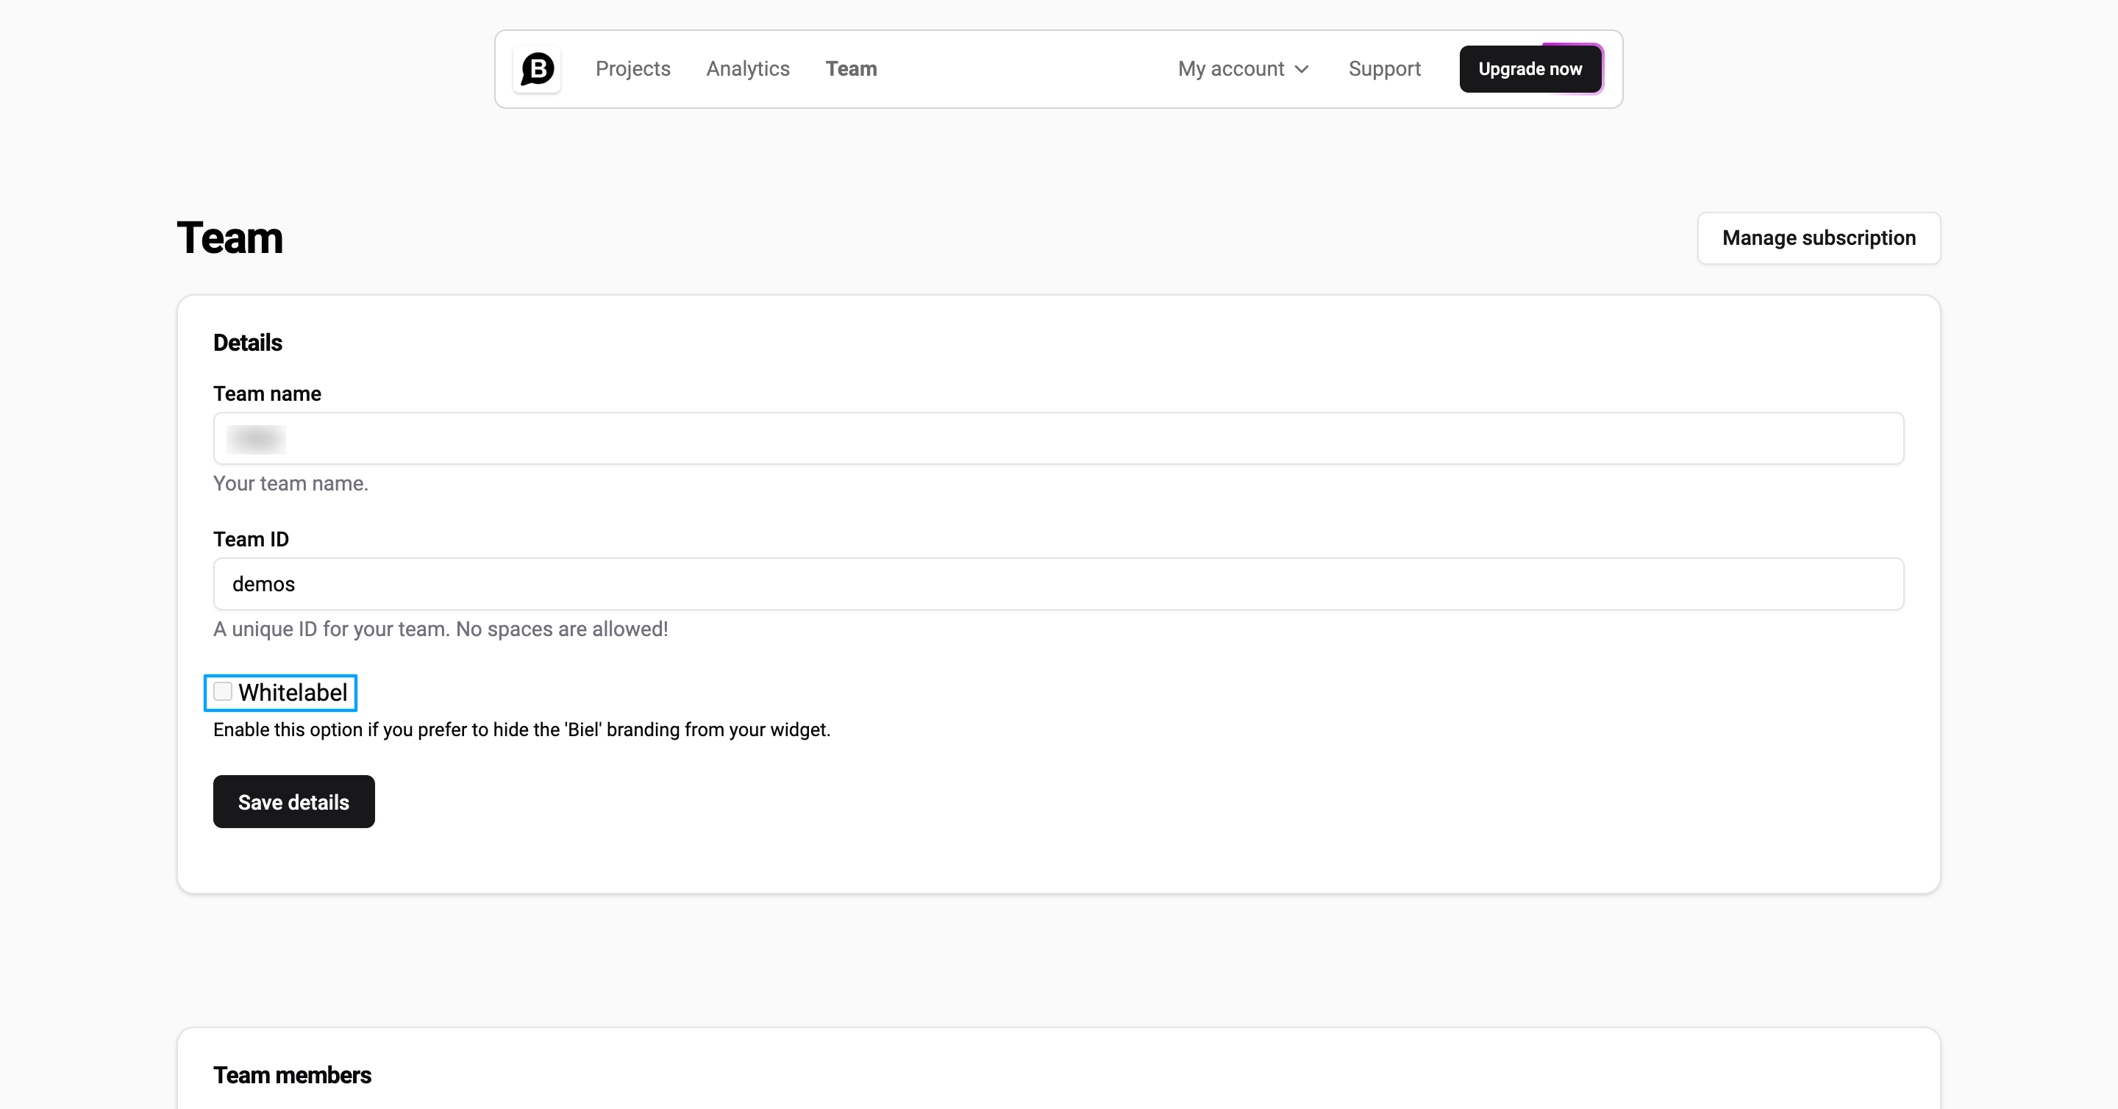Enable the Whitelabel checkbox
2118x1109 pixels.
click(x=223, y=691)
